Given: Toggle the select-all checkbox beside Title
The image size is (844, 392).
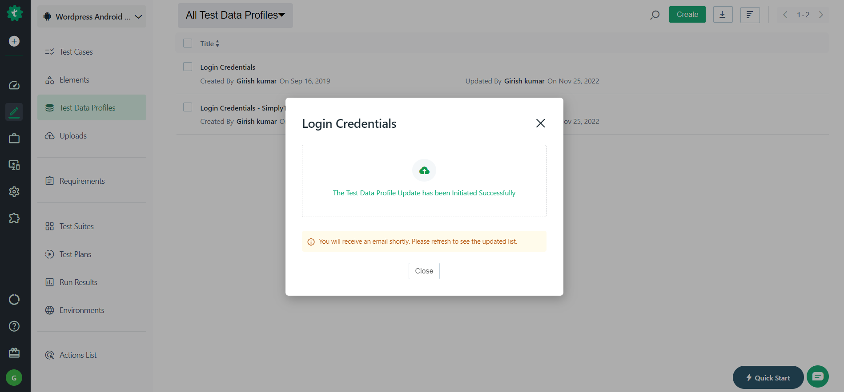Looking at the screenshot, I should coord(188,43).
